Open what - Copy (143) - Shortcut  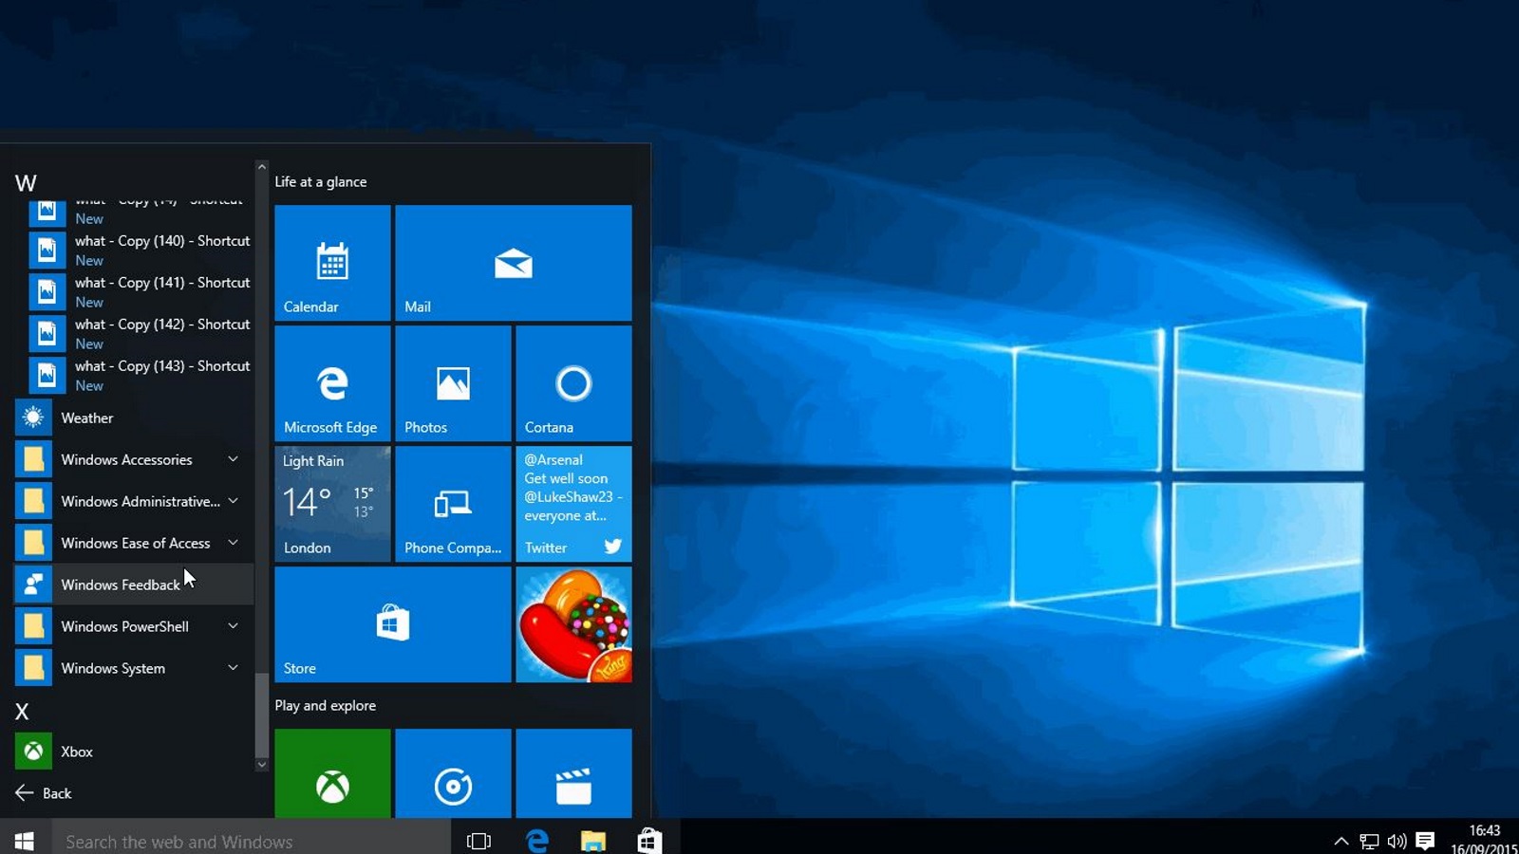click(x=141, y=375)
